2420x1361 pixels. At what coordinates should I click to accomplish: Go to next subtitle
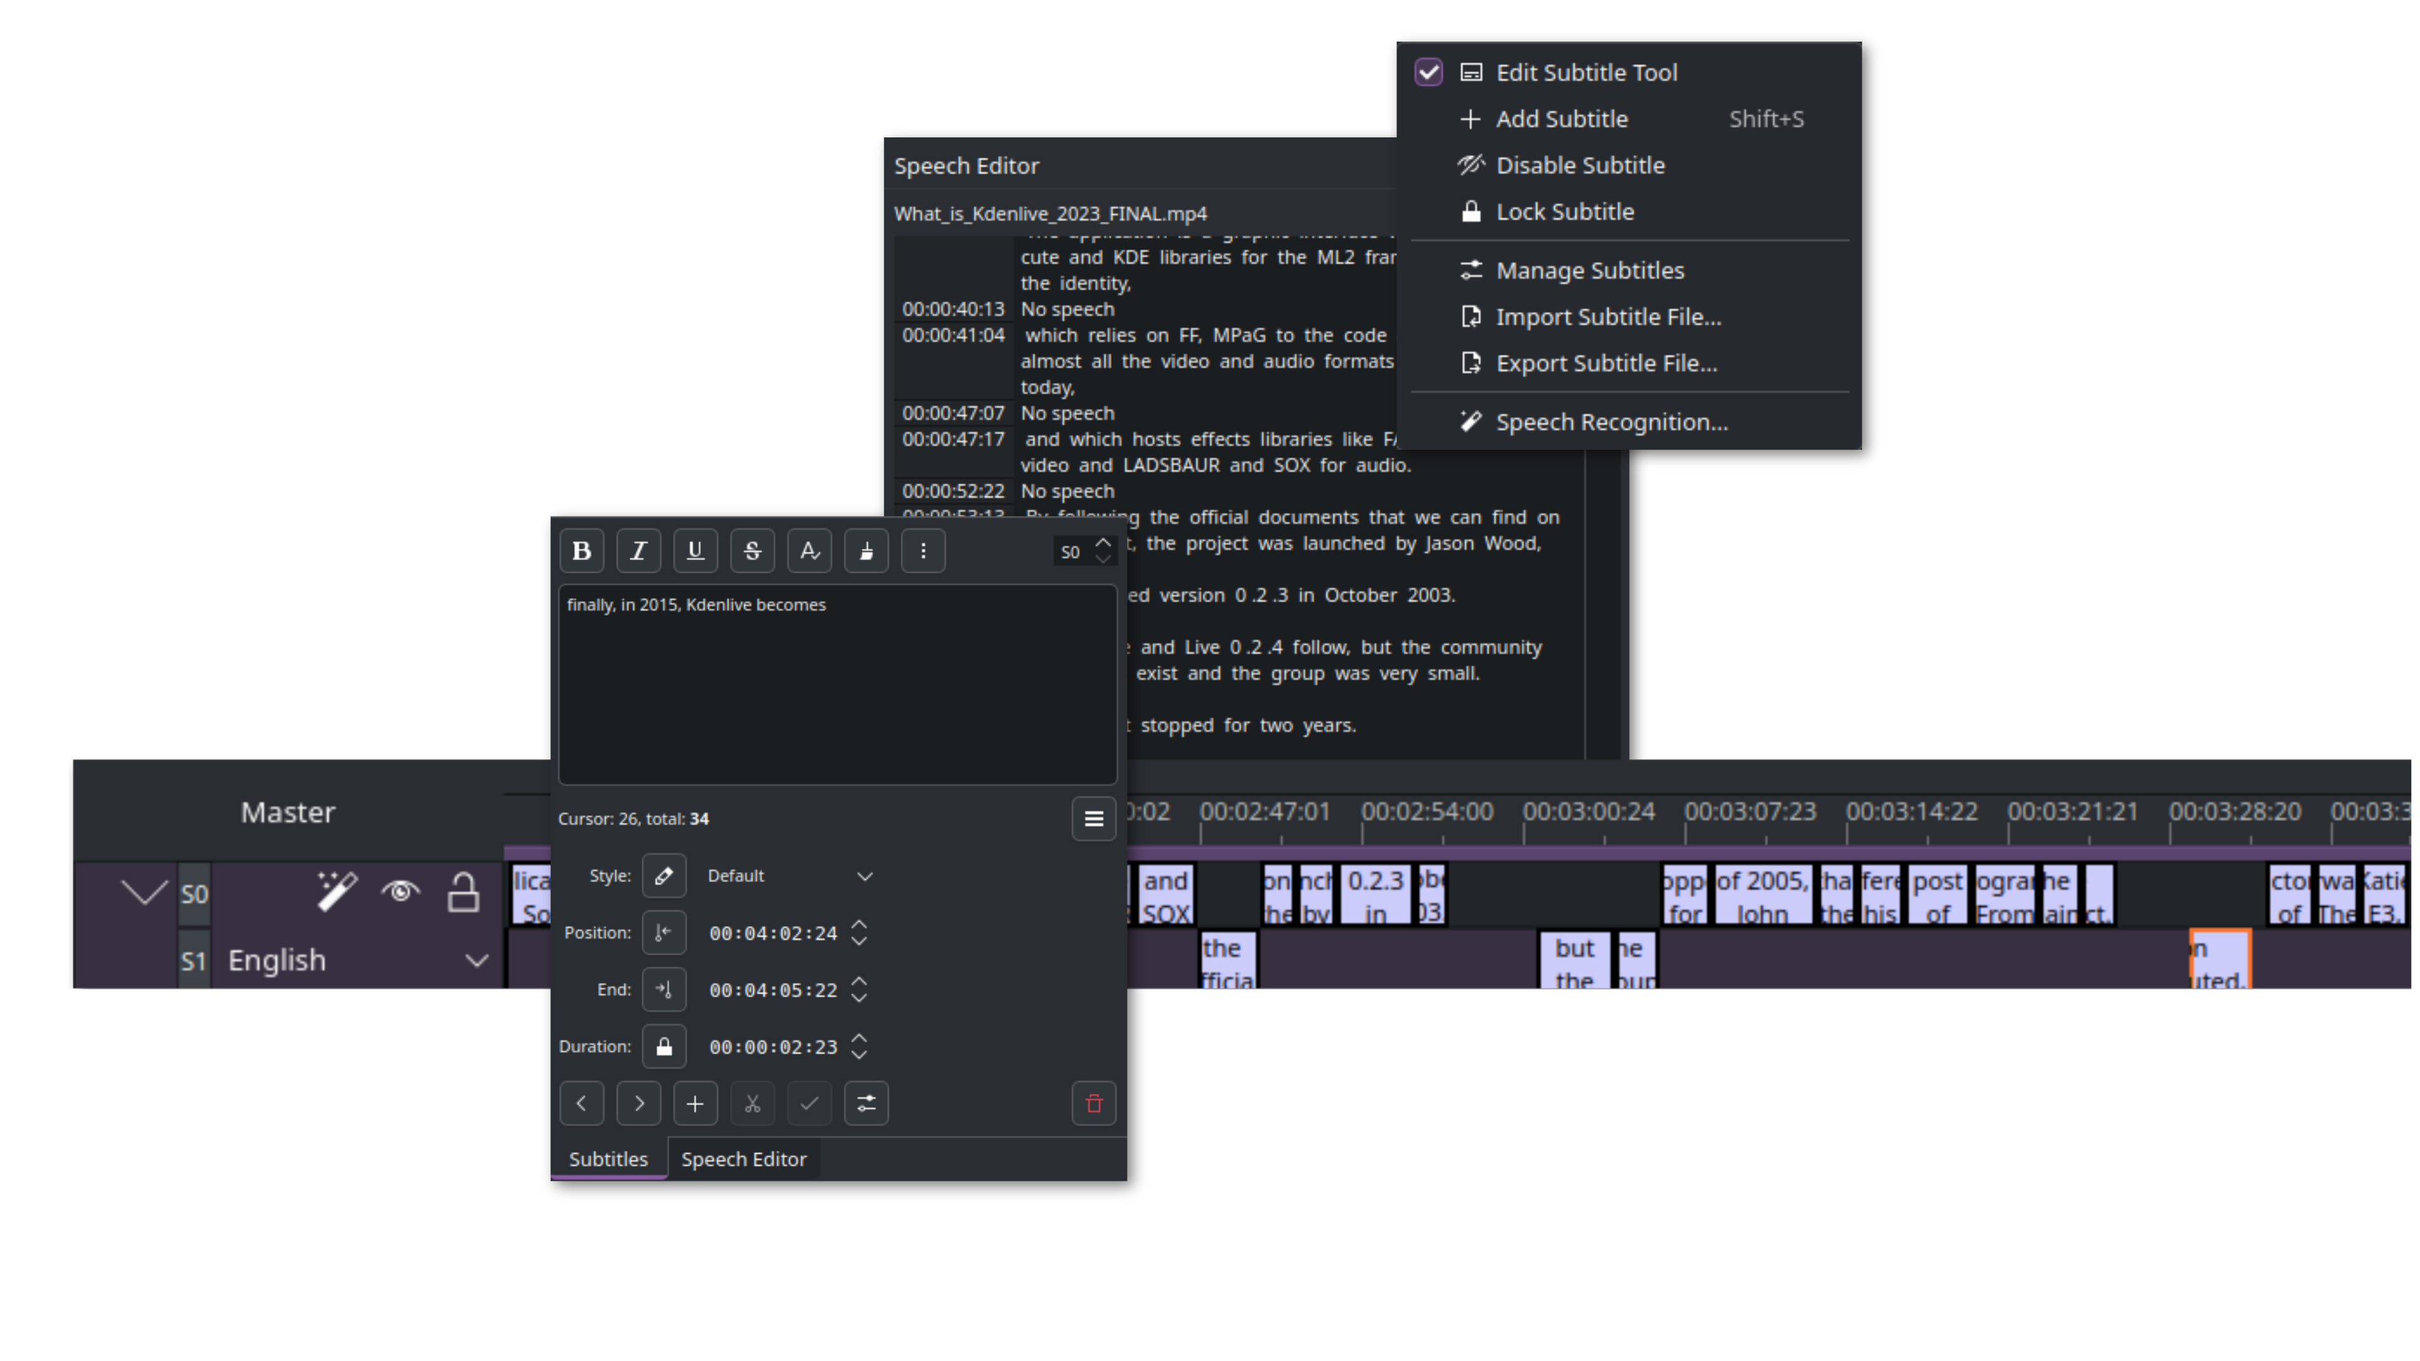pos(639,1104)
